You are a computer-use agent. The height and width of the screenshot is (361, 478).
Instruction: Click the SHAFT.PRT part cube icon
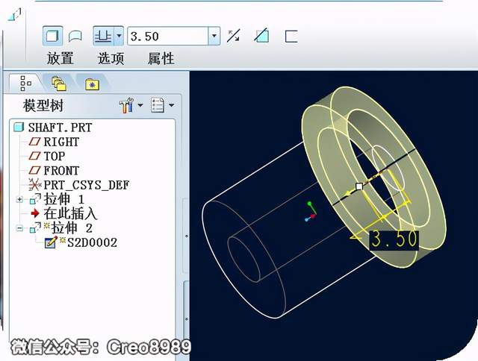coord(19,128)
